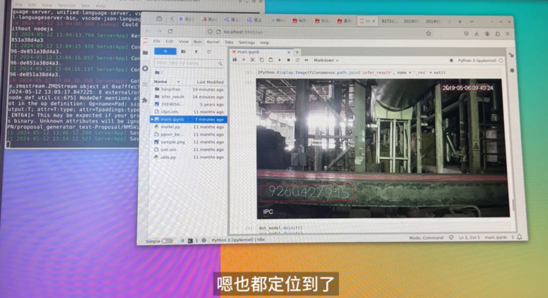Save the notebook using the toolbar disk icon
This screenshot has height=298, width=548.
[x=234, y=60]
